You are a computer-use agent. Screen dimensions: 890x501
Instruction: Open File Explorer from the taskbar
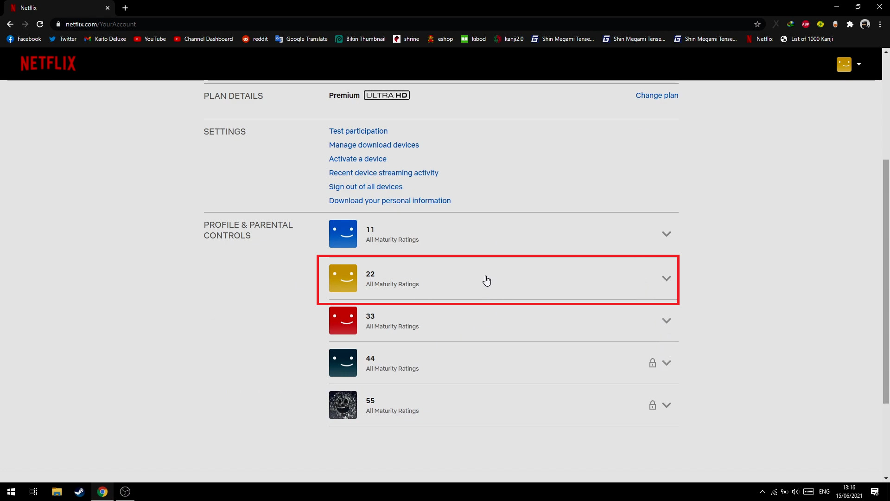[x=57, y=492]
